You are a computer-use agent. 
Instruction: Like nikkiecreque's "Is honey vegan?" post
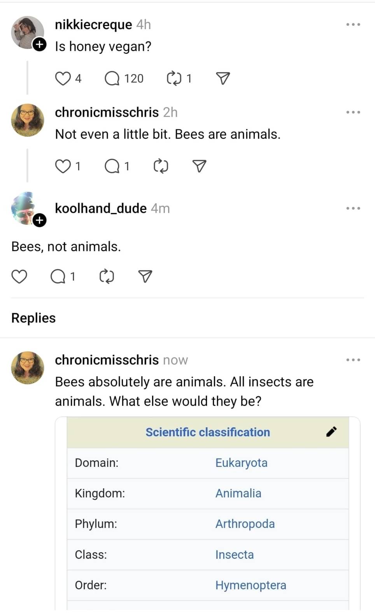coord(63,79)
